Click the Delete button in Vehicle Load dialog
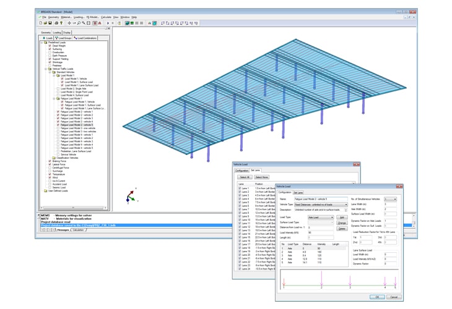Viewport: 452px width, 309px height. (x=342, y=229)
